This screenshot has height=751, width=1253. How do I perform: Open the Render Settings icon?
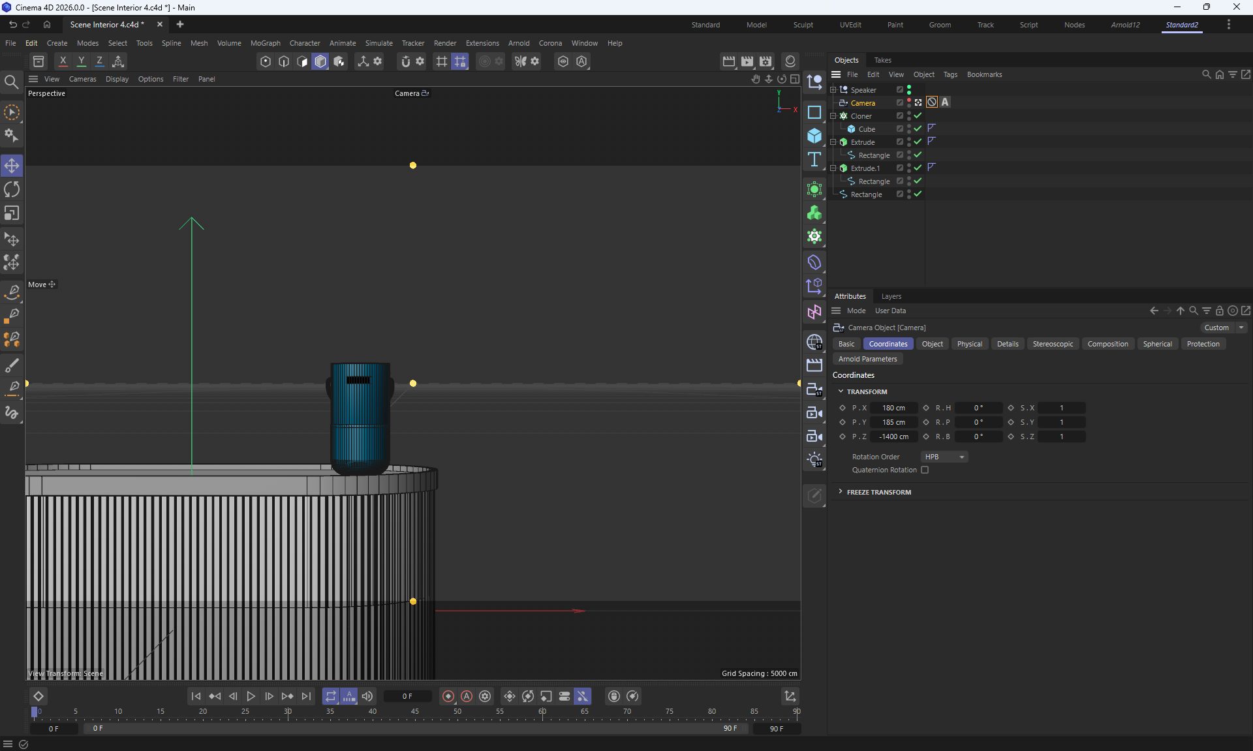[766, 61]
